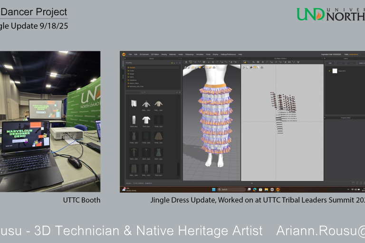Click the Wi-Fi icon in system tray

tap(352, 189)
